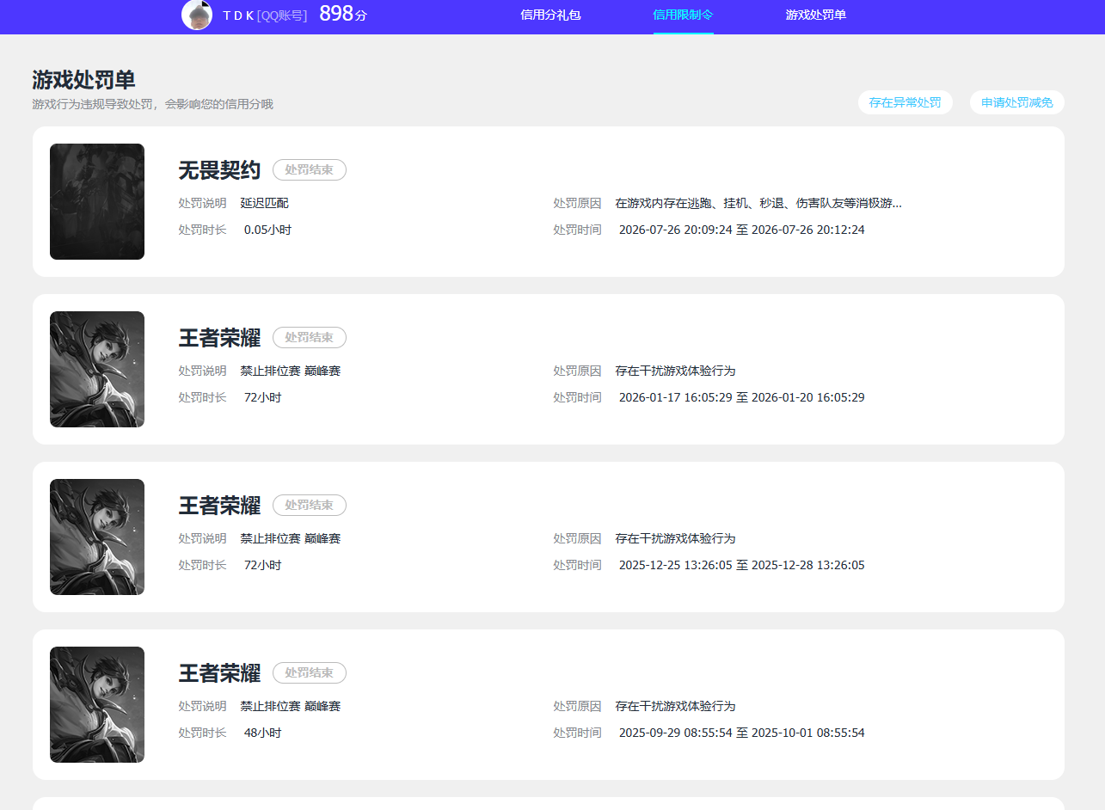Click the 处罚结束 badge beside 无畏契约
The image size is (1105, 810).
pos(310,169)
